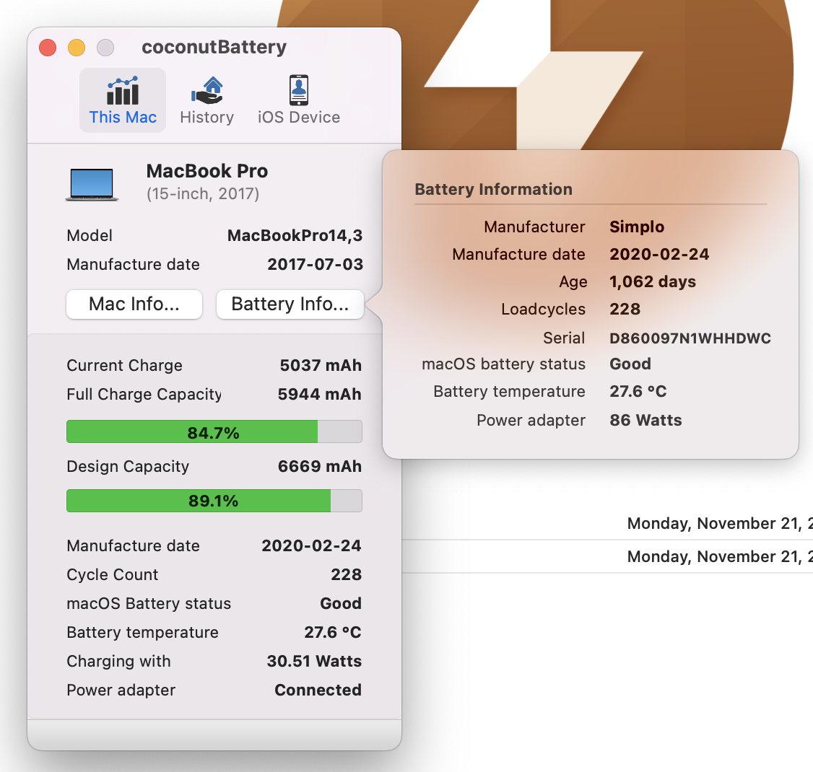
Task: Click the Connected power adapter status
Action: tap(318, 690)
